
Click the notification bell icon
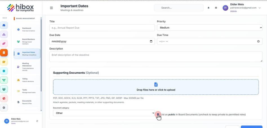coord(208,8)
